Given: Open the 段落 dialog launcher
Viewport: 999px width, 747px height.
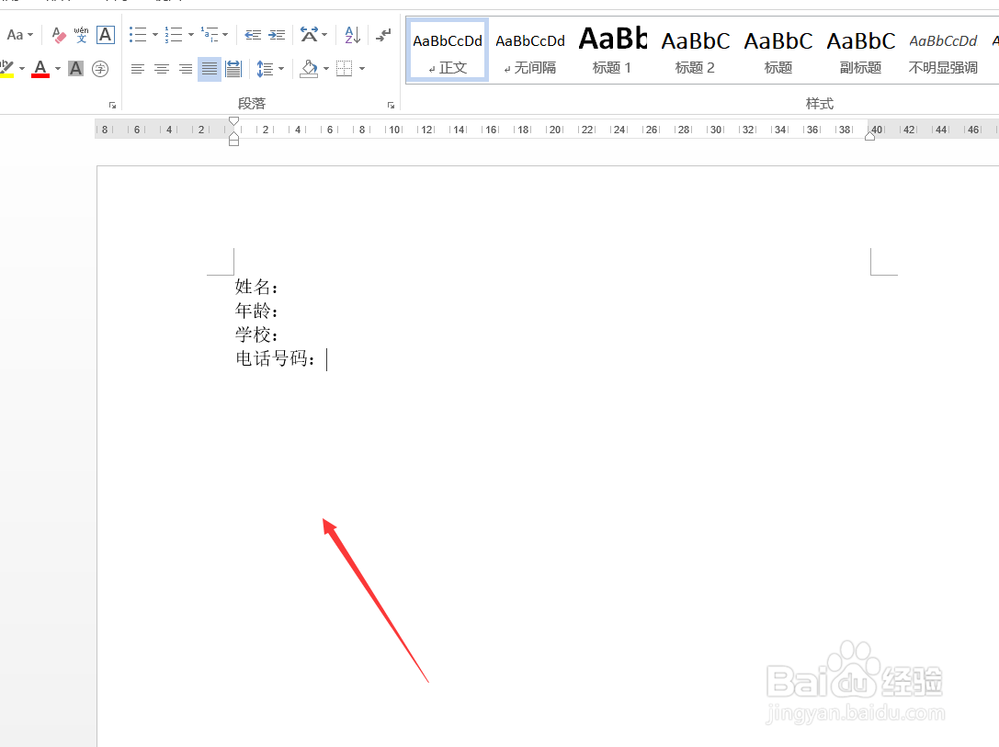Looking at the screenshot, I should (392, 104).
